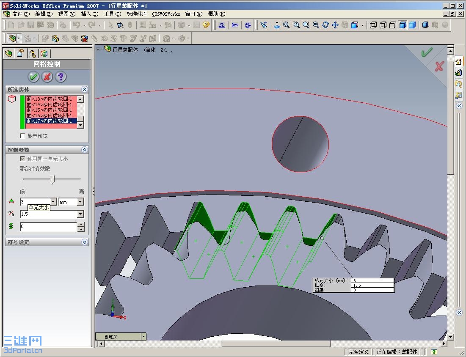Screen dimensions: 466x357
Task: Open the 工具(T) menu
Action: click(x=113, y=14)
